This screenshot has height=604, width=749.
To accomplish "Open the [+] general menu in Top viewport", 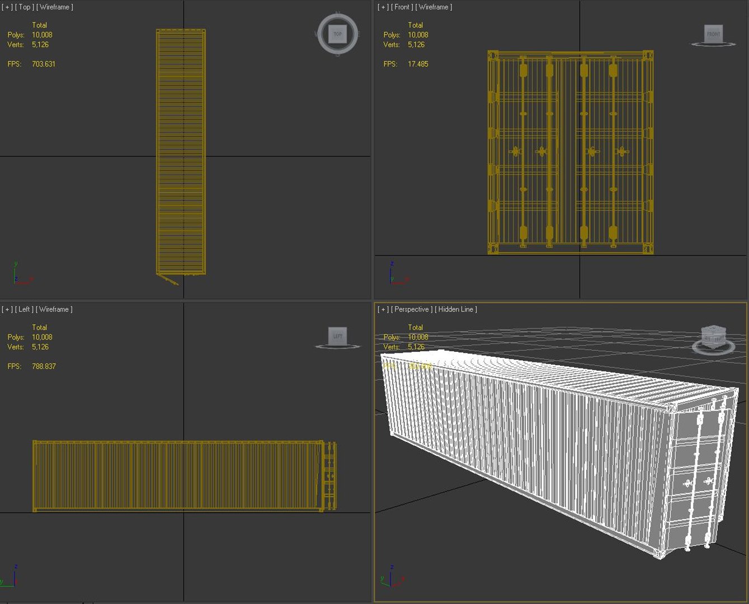I will point(7,7).
